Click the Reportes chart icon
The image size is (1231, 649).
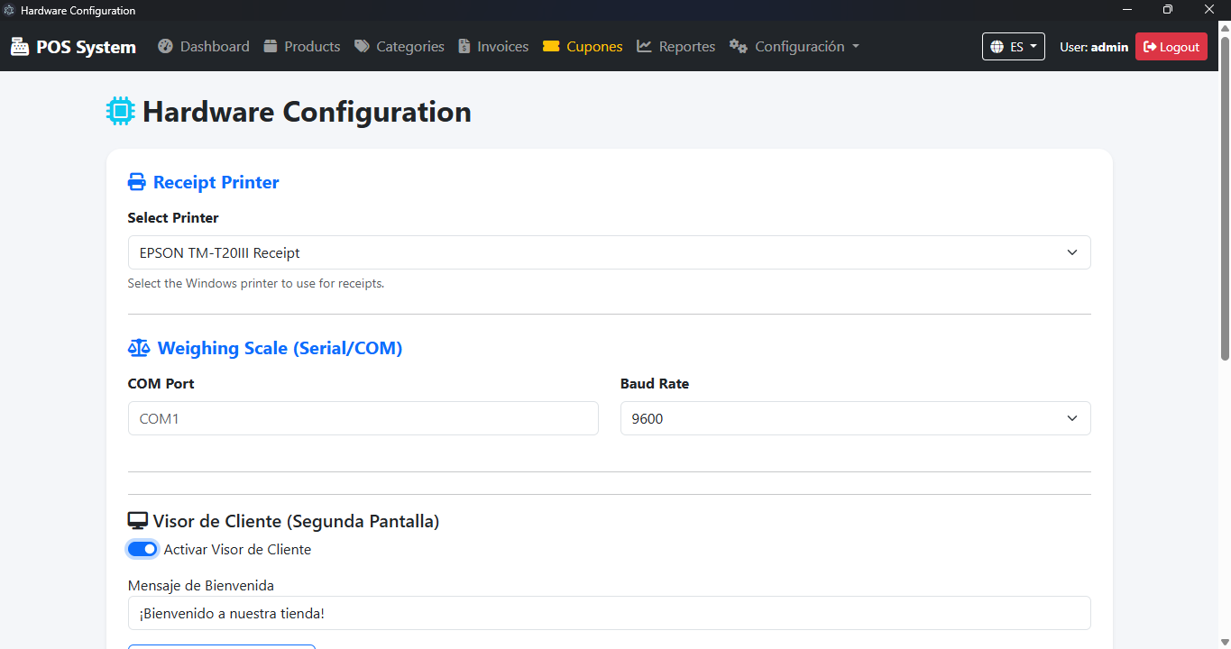644,46
